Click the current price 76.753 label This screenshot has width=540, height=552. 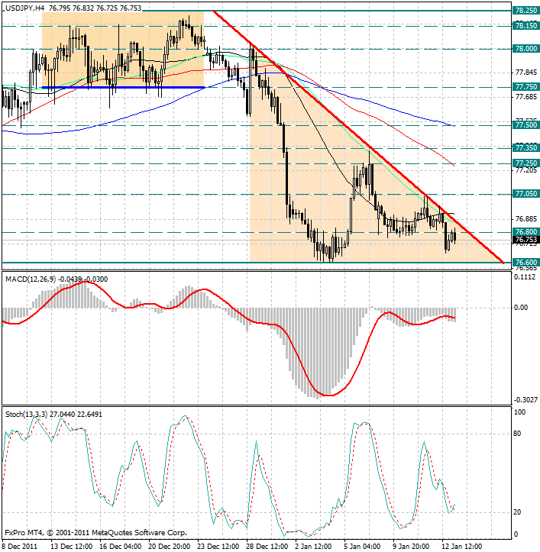tap(526, 240)
